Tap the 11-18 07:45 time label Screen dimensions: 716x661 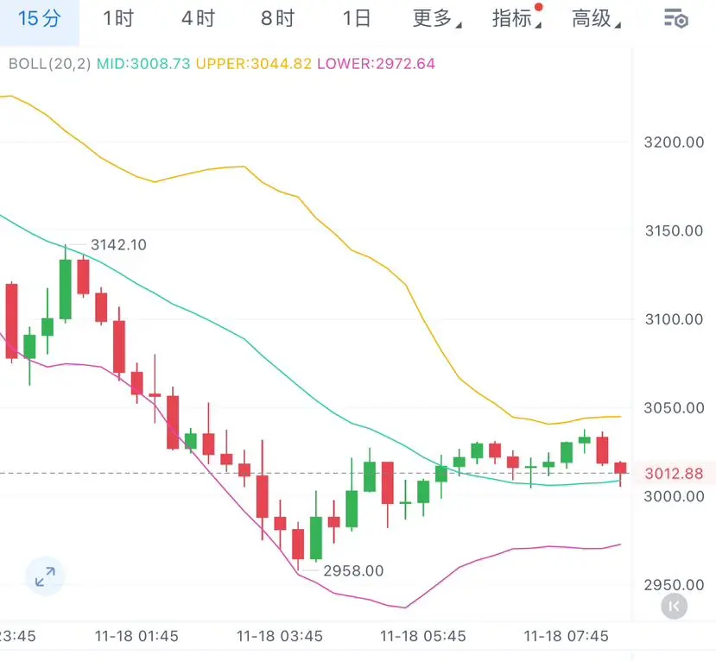pyautogui.click(x=567, y=636)
